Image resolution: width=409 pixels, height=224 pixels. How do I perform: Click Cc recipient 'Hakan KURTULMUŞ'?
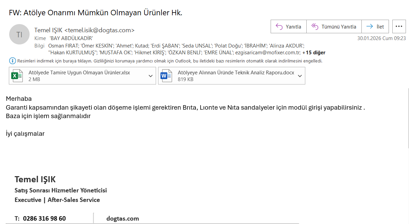coord(73,53)
